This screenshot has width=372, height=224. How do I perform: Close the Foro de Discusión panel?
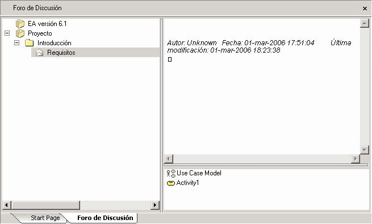365,8
